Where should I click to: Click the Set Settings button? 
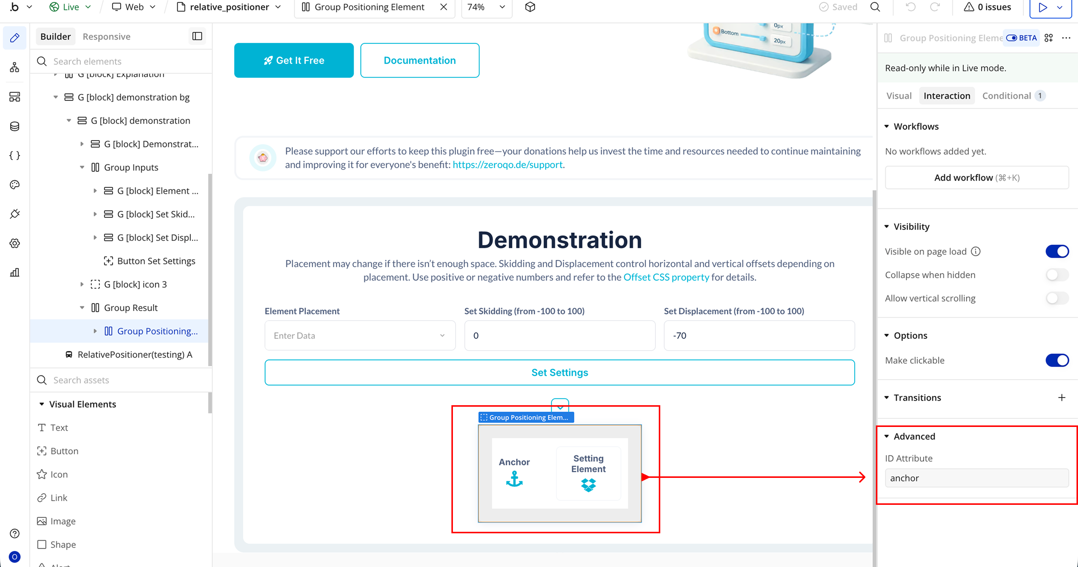[559, 372]
